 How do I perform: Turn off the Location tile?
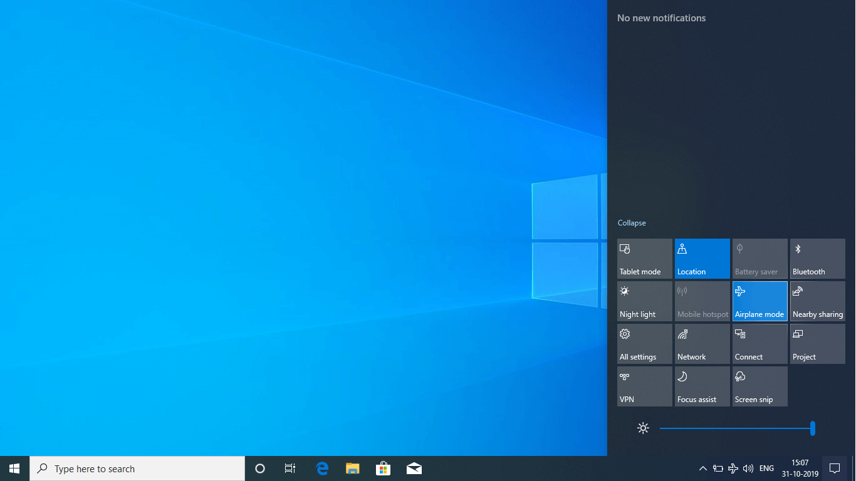point(702,259)
